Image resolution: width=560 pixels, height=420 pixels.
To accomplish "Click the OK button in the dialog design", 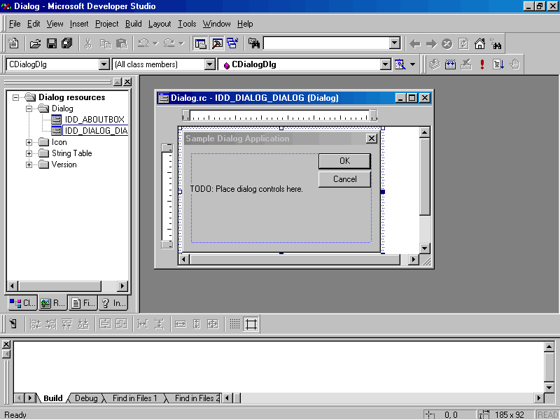I will [344, 161].
